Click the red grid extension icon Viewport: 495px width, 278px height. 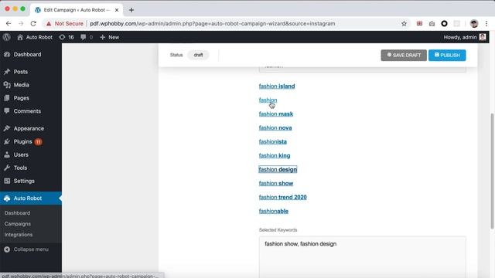point(419,24)
